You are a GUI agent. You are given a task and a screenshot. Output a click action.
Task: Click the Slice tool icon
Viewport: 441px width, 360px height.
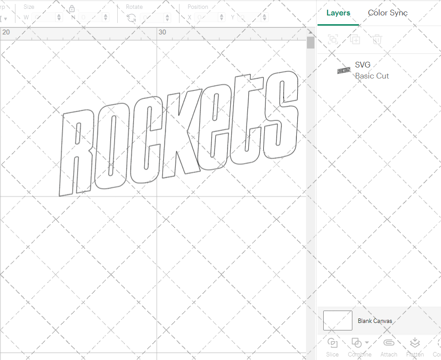[x=333, y=343]
